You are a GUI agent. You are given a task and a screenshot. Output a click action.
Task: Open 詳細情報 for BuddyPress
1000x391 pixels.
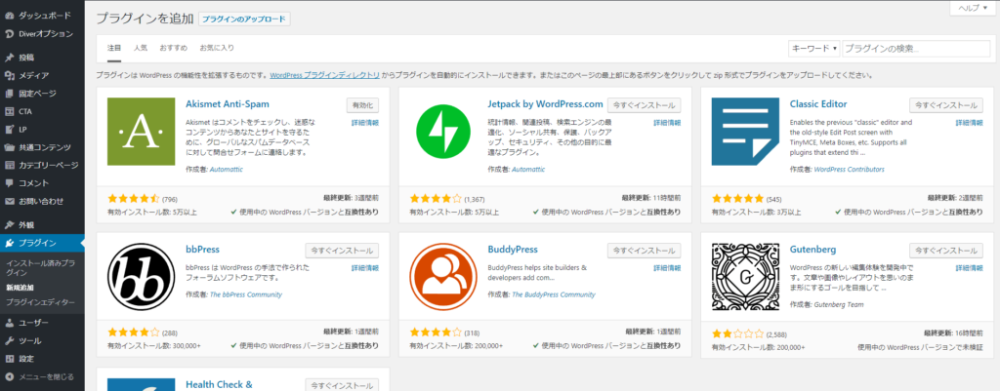point(667,268)
